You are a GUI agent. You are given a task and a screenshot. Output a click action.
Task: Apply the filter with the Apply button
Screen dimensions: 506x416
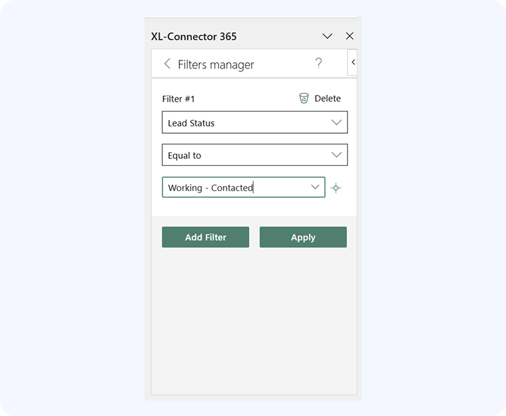click(303, 237)
